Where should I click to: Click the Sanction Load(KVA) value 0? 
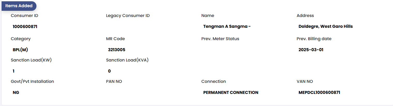click(109, 71)
